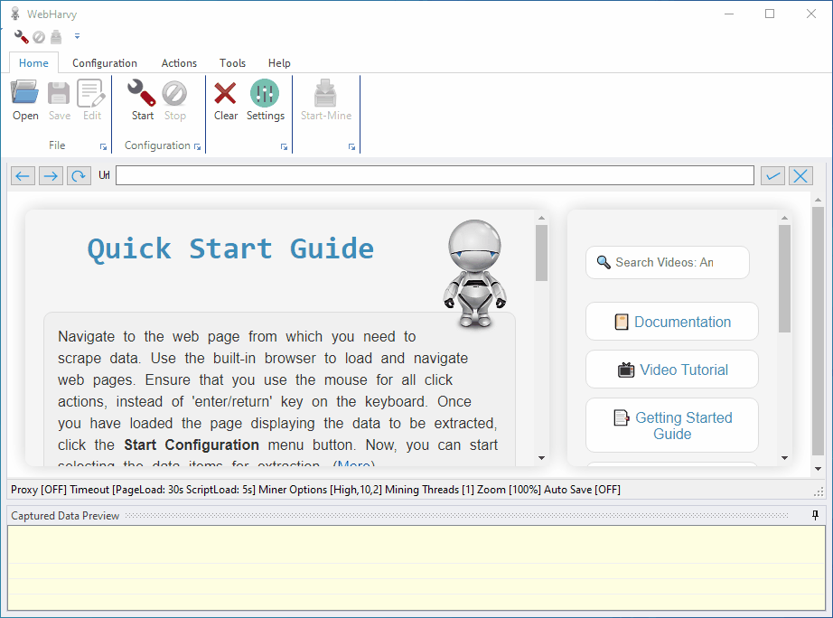Open the quick access toolbar customize dropdown
This screenshot has height=618, width=833.
(77, 36)
